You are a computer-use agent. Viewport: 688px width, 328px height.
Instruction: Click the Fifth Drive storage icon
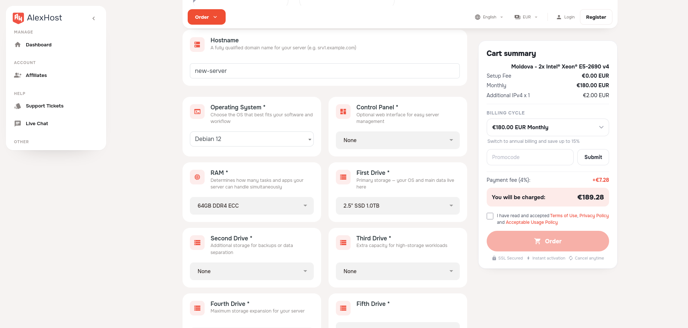pyautogui.click(x=343, y=308)
